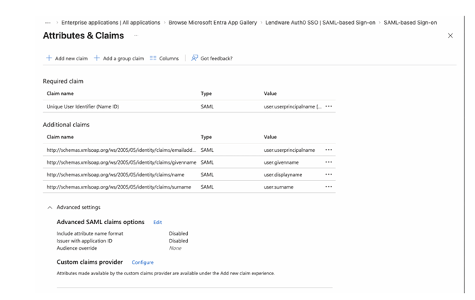Viewport: 475px width, 300px height.
Task: Navigate to Browse Microsoft Entra App Gallery breadcrumb
Action: (213, 23)
